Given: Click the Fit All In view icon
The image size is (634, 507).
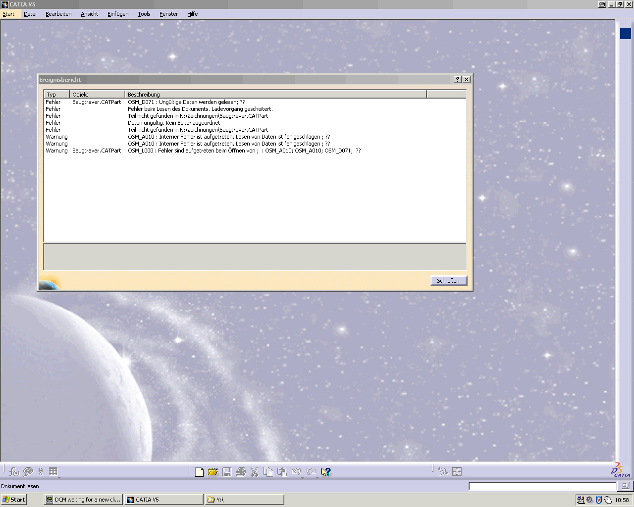Looking at the screenshot, I should 457,472.
